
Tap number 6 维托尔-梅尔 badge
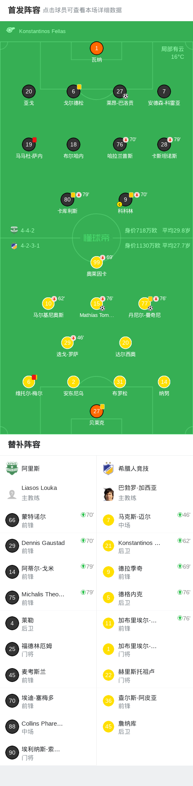[29, 382]
